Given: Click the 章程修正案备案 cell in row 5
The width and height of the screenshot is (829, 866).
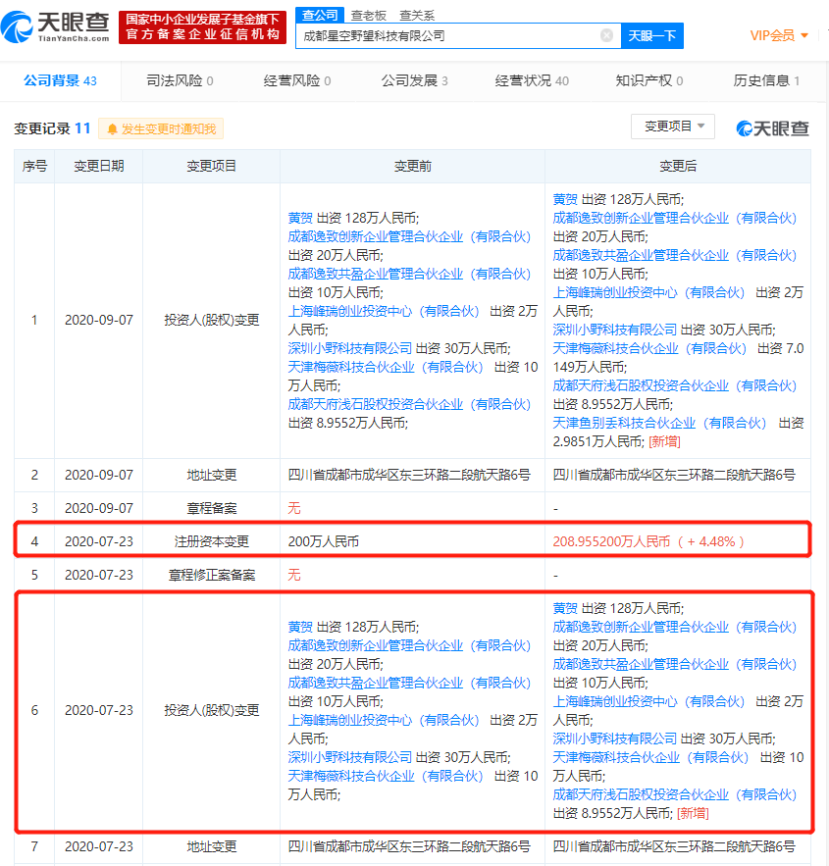Looking at the screenshot, I should point(212,575).
